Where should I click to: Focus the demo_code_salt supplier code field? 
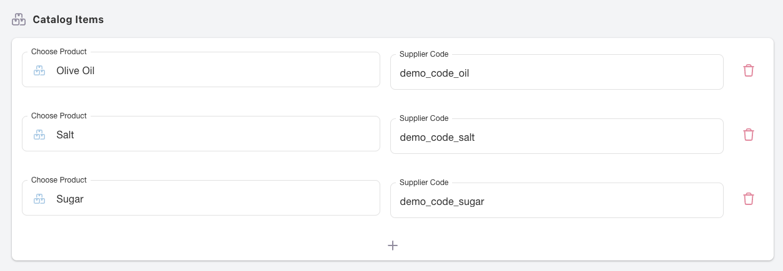point(556,137)
